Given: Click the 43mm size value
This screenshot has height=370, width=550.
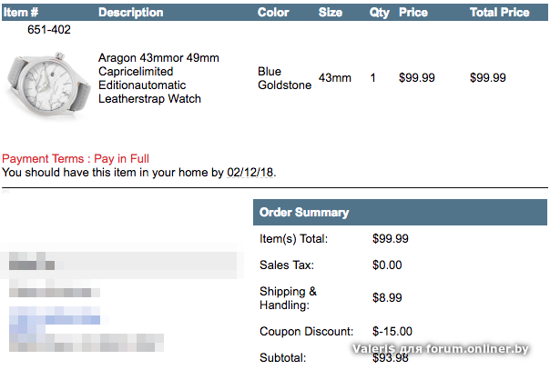Looking at the screenshot, I should [x=334, y=78].
